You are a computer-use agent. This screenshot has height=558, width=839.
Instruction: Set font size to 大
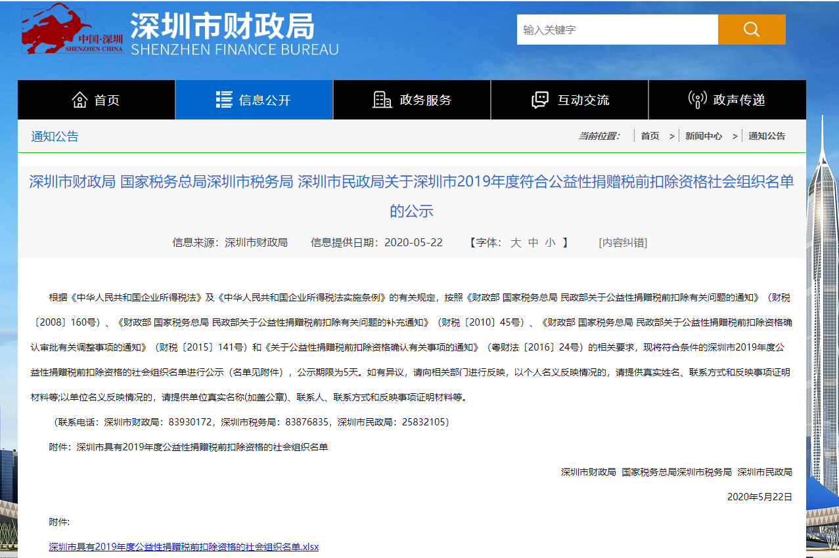(516, 242)
